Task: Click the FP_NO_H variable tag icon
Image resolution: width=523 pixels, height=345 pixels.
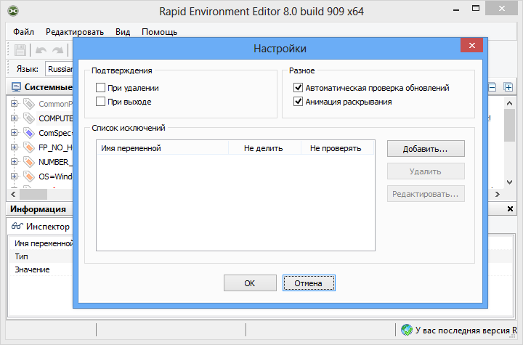Action: coord(29,147)
